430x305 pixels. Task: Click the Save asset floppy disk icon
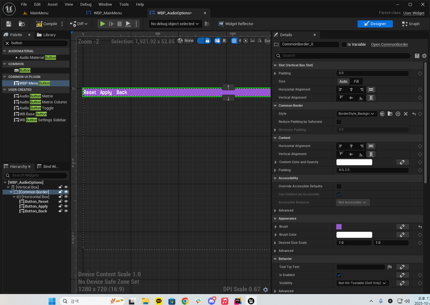[9, 24]
